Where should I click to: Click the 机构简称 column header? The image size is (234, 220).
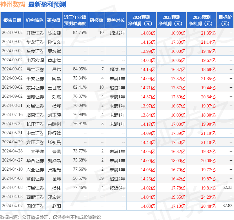tap(35, 20)
